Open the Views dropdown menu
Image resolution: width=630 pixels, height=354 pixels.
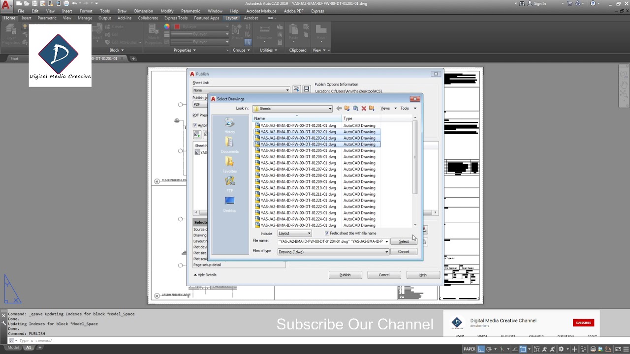pyautogui.click(x=388, y=108)
